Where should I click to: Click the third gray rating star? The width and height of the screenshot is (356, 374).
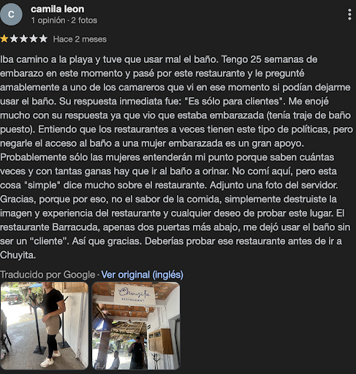23,39
